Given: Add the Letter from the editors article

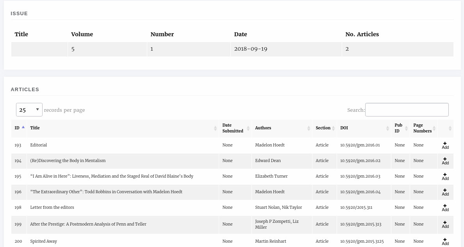Looking at the screenshot, I should click(445, 208).
